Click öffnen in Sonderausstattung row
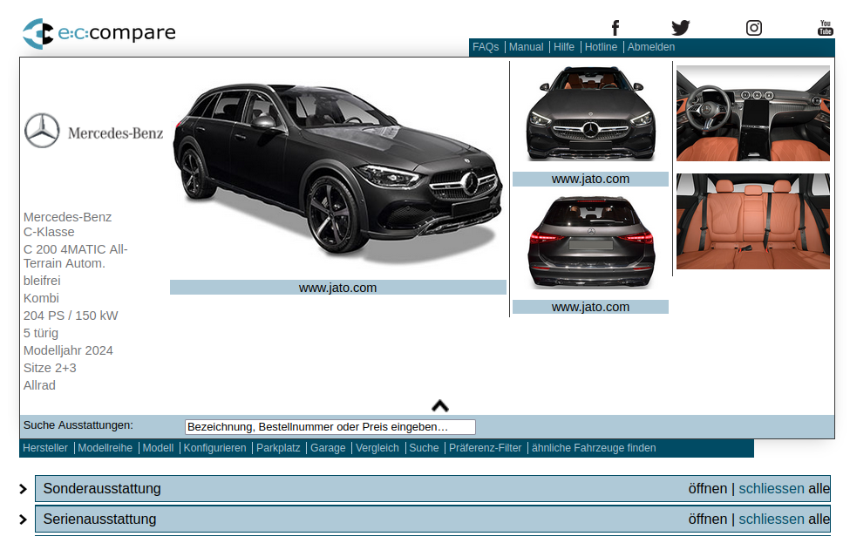 (707, 489)
